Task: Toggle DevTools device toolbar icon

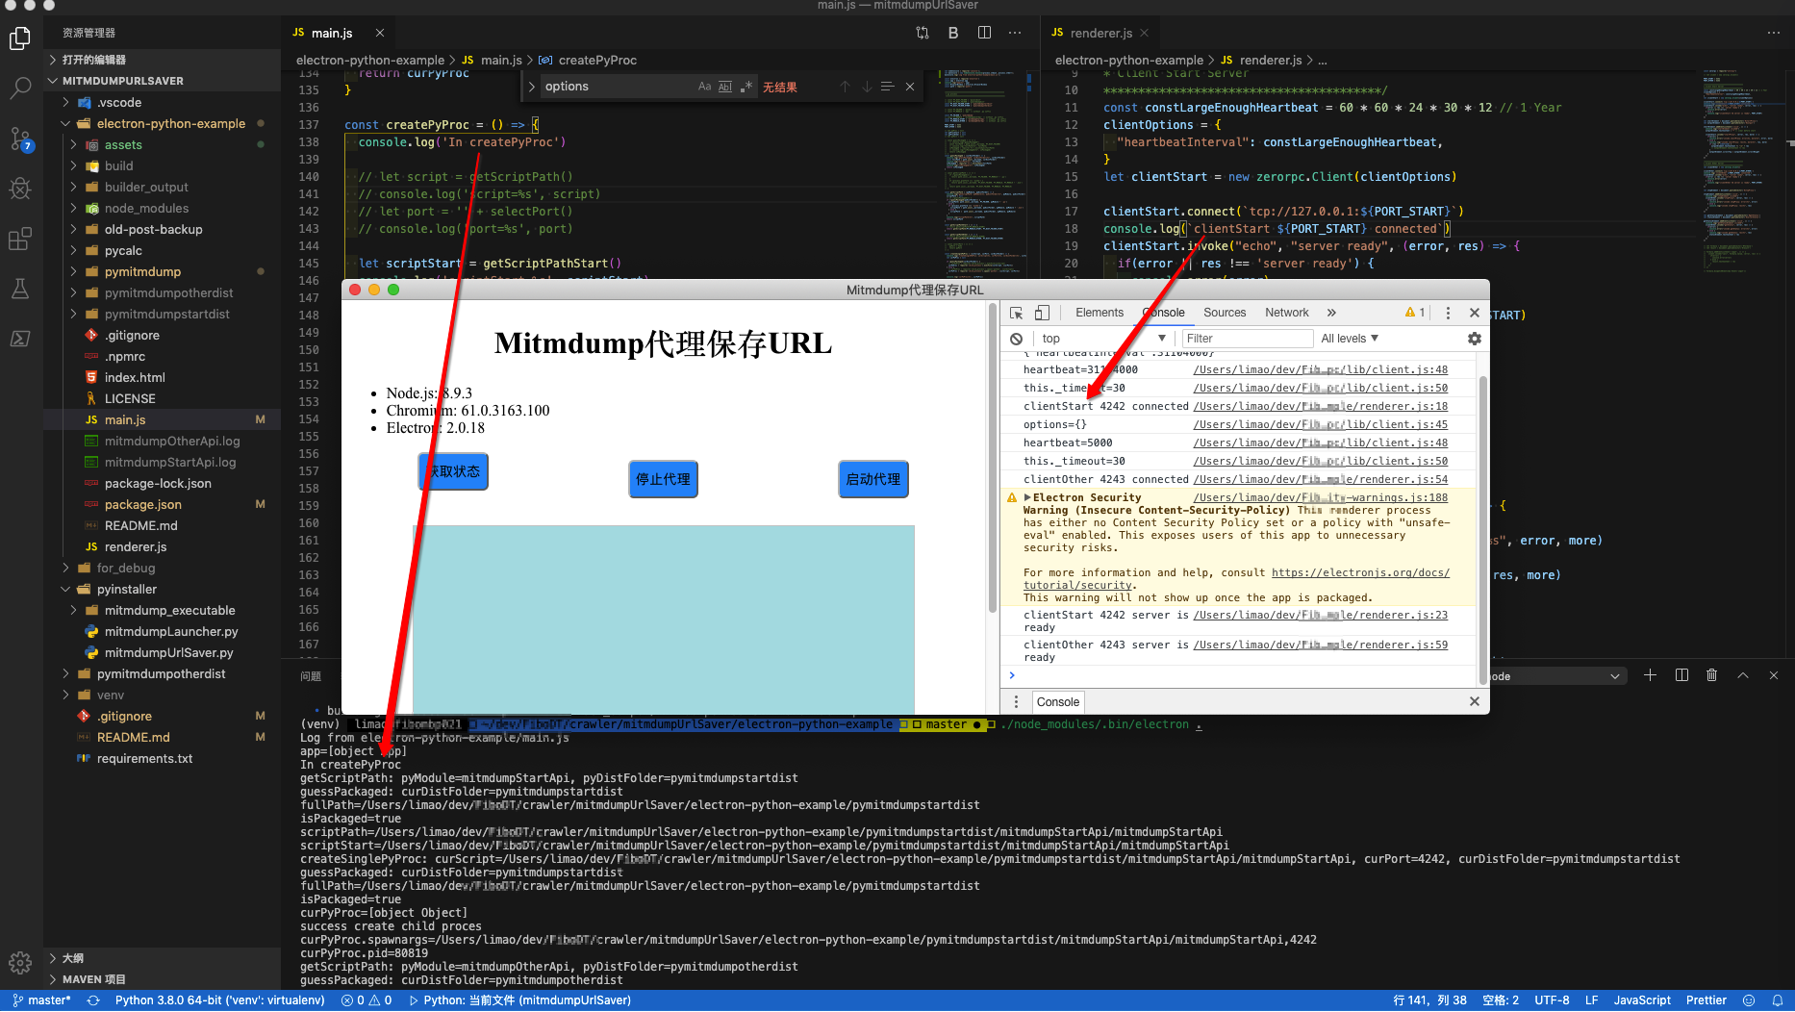Action: click(1042, 313)
